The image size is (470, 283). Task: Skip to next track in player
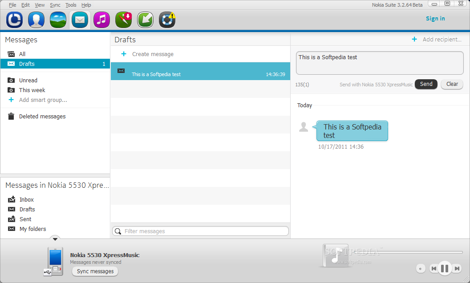click(x=457, y=268)
